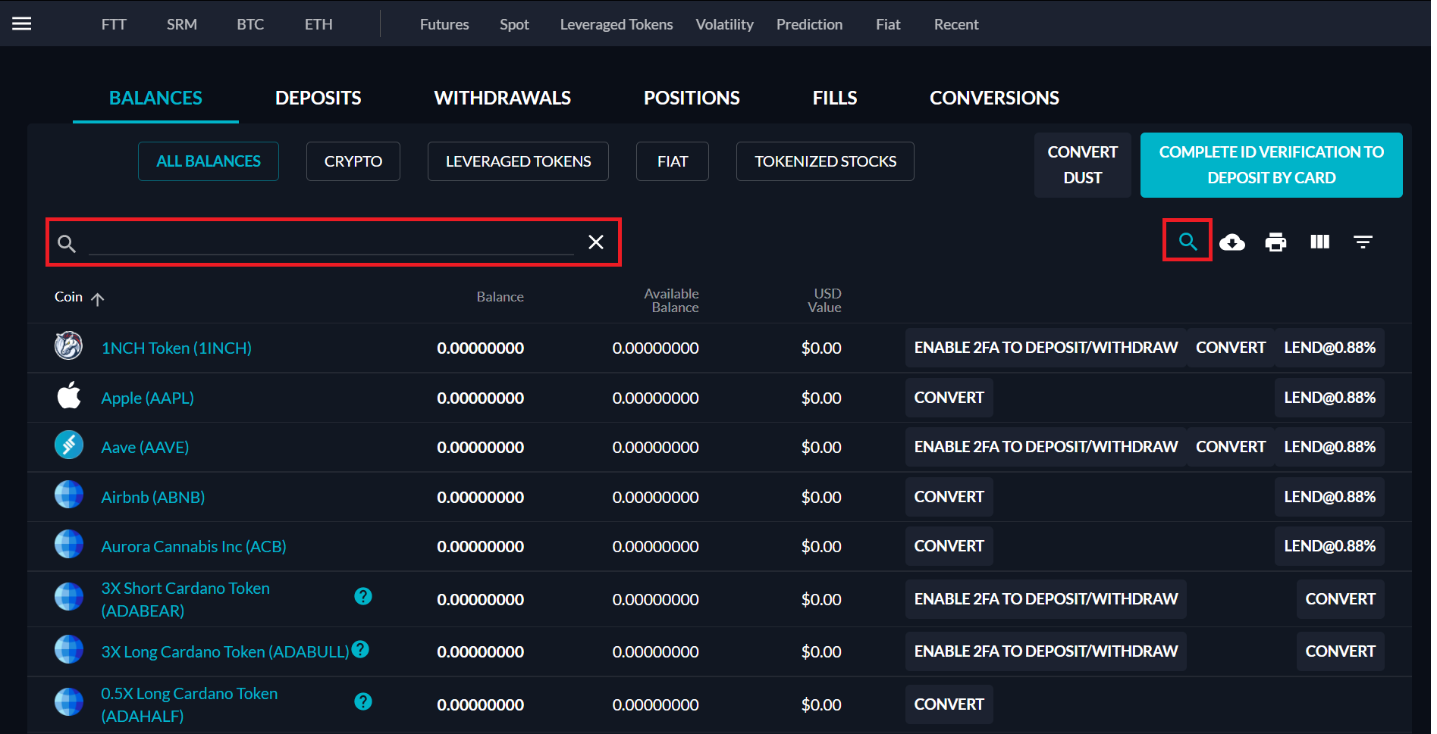The width and height of the screenshot is (1437, 734).
Task: Open the view columns selector
Action: click(x=1319, y=242)
